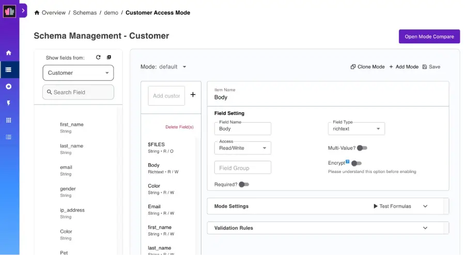Image resolution: width=465 pixels, height=255 pixels.
Task: Click the Add custom field input
Action: point(166,95)
